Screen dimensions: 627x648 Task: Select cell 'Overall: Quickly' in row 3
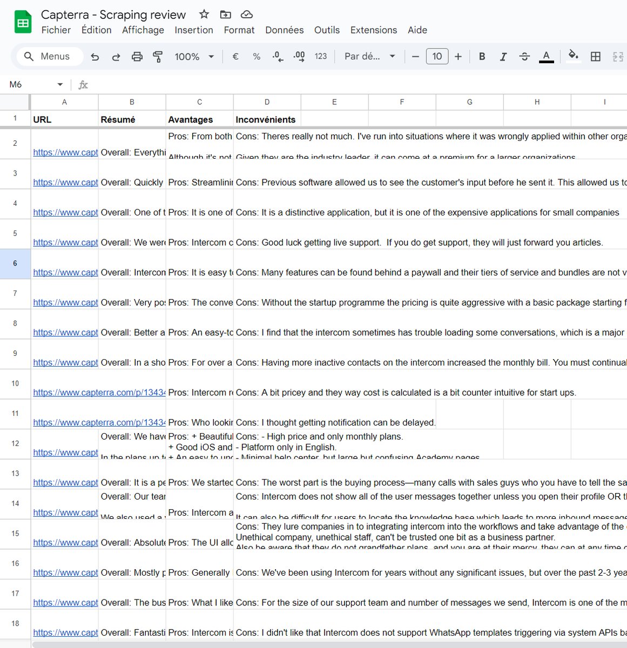click(132, 174)
